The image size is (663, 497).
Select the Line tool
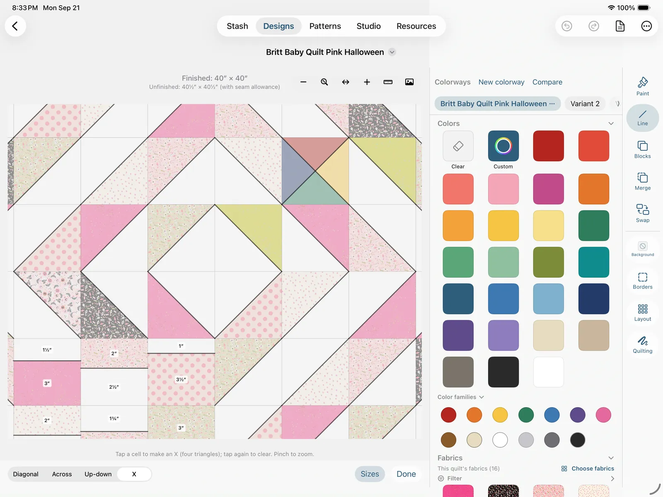(x=642, y=118)
